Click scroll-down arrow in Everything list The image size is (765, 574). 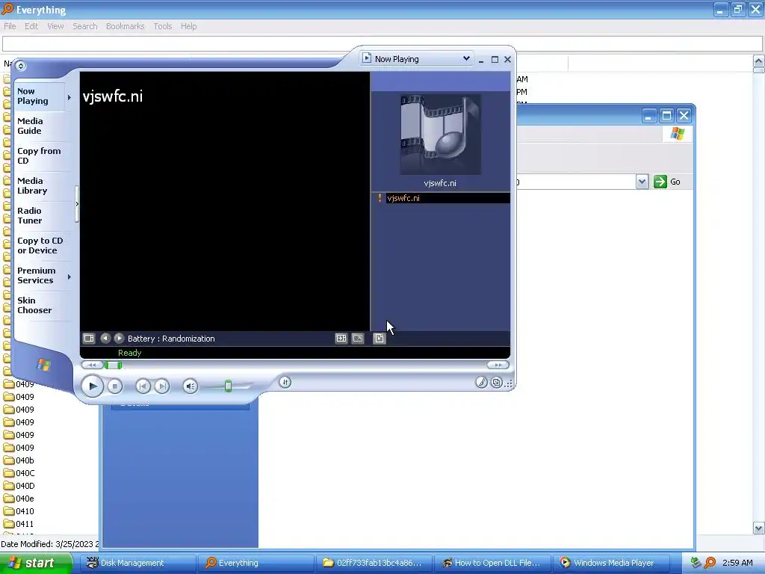[758, 528]
